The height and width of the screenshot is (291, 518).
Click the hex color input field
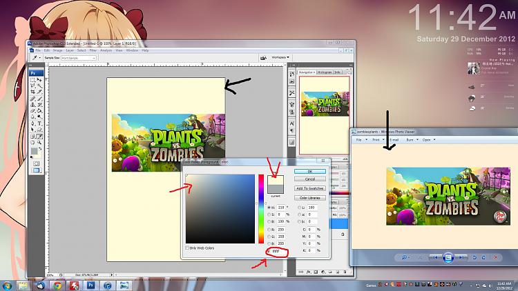tap(280, 251)
